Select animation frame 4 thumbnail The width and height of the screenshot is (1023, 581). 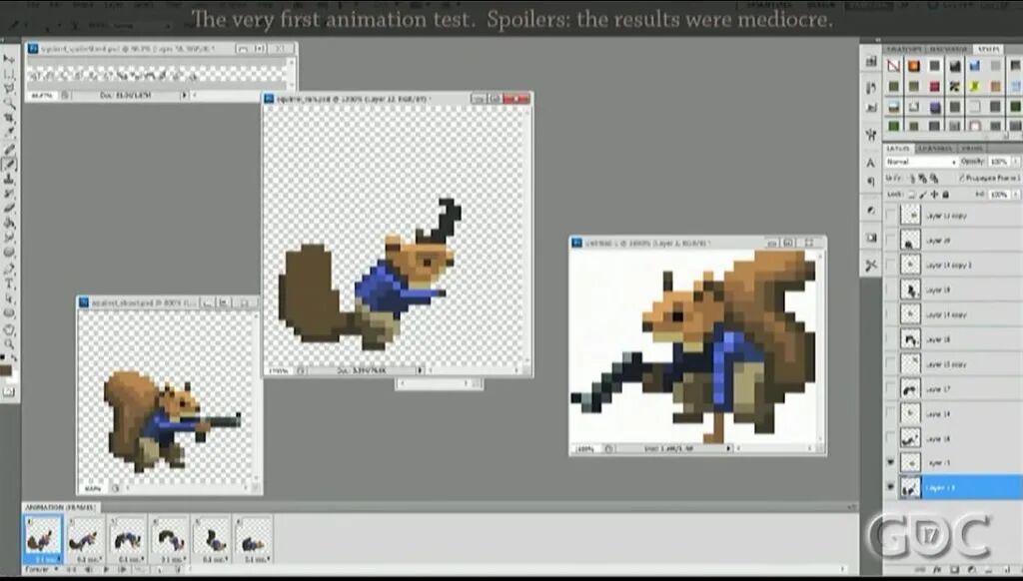(169, 537)
